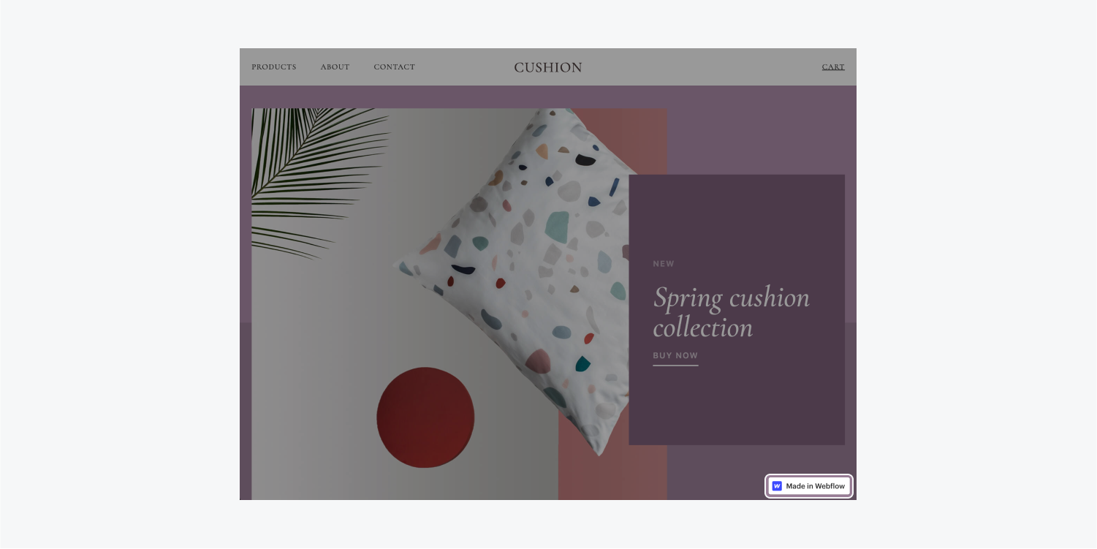
Task: Click the Webflow W logo icon
Action: tap(777, 486)
